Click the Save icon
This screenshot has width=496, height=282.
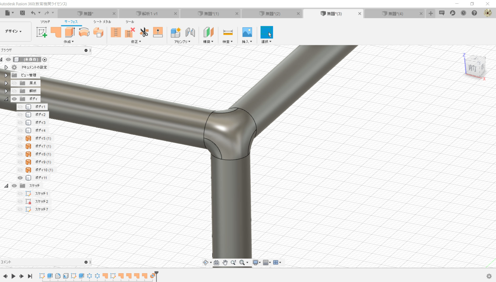22,13
